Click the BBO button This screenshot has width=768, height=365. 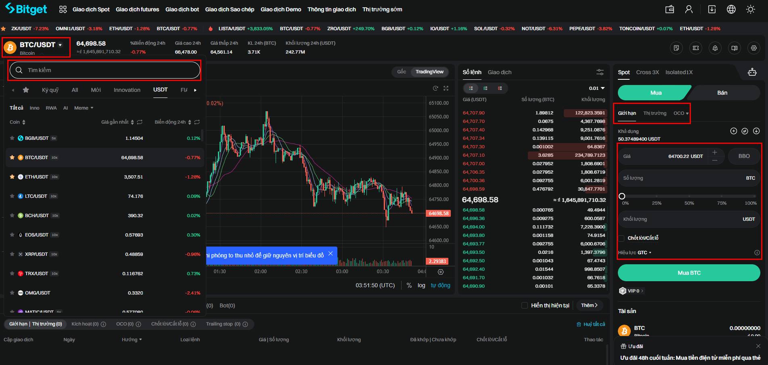[x=744, y=156]
